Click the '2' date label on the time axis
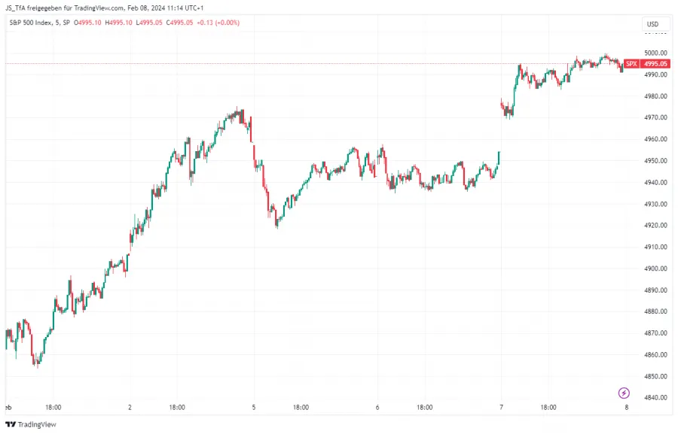This screenshot has width=678, height=434. [x=130, y=406]
